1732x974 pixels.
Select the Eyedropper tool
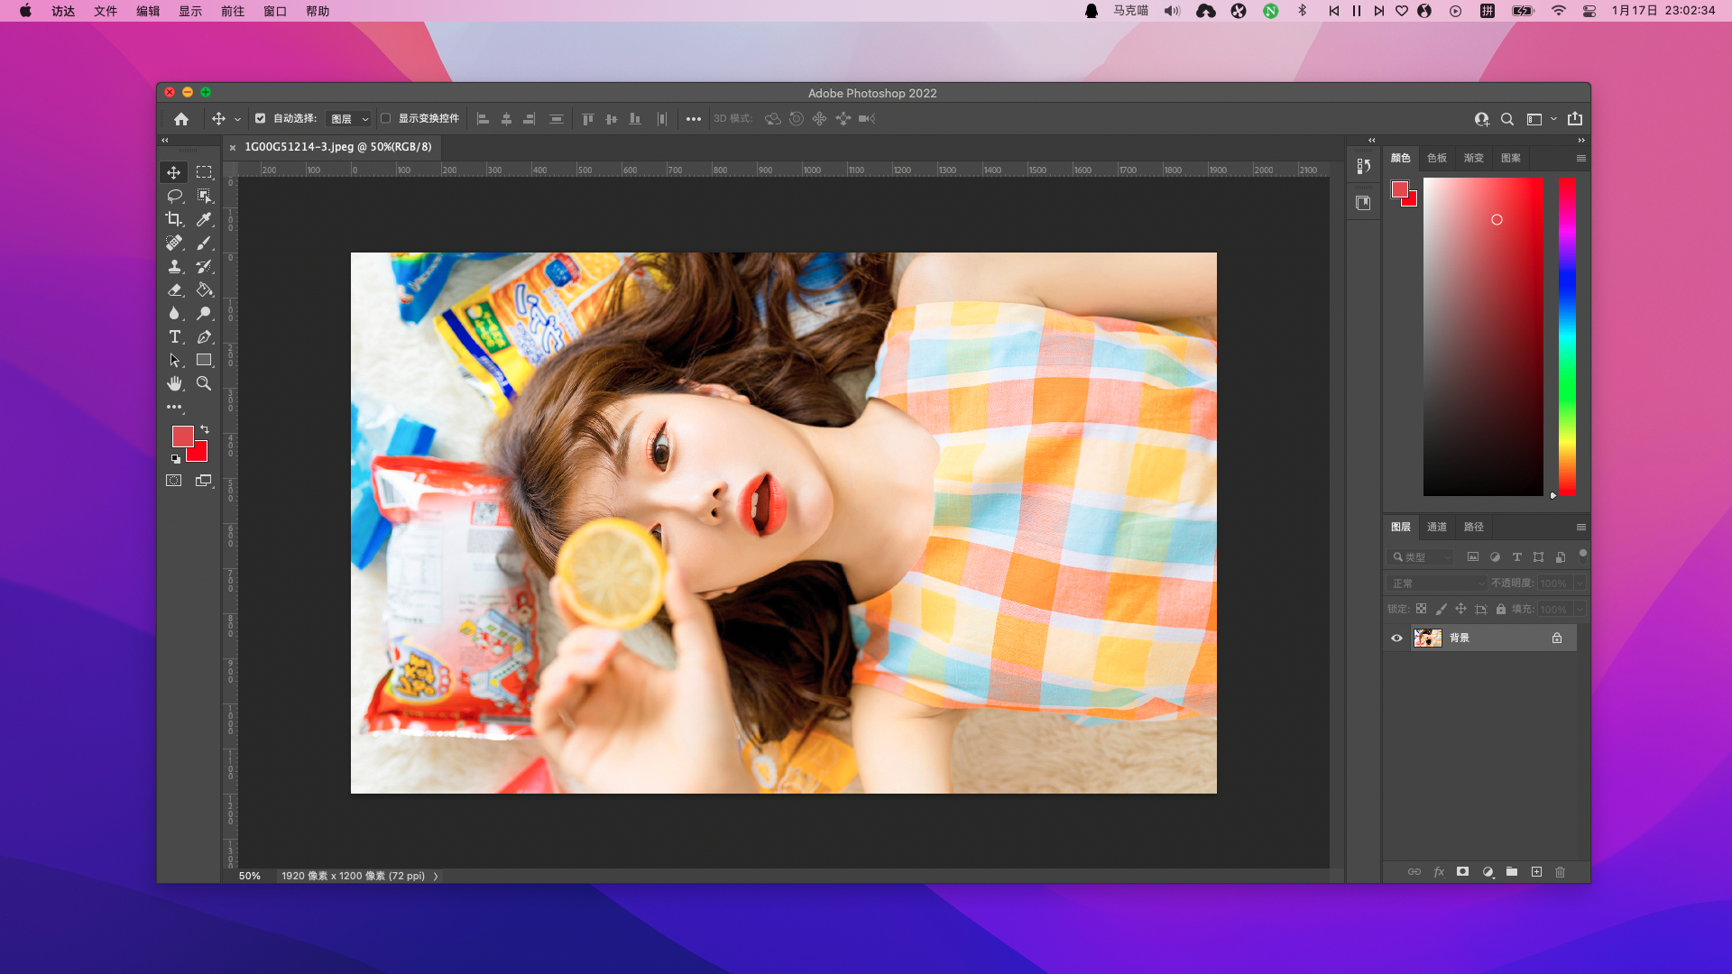click(x=204, y=219)
